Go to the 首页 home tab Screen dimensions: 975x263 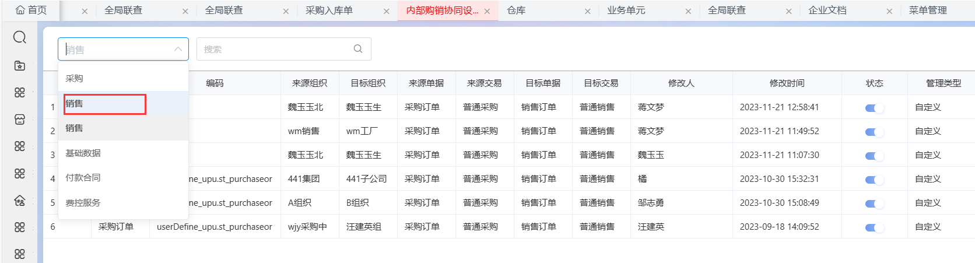point(31,10)
